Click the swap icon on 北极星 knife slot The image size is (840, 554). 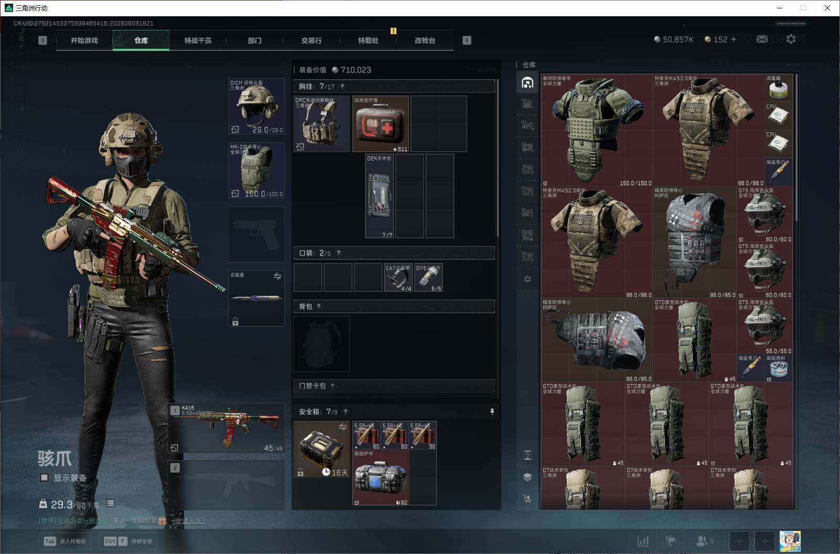(277, 276)
